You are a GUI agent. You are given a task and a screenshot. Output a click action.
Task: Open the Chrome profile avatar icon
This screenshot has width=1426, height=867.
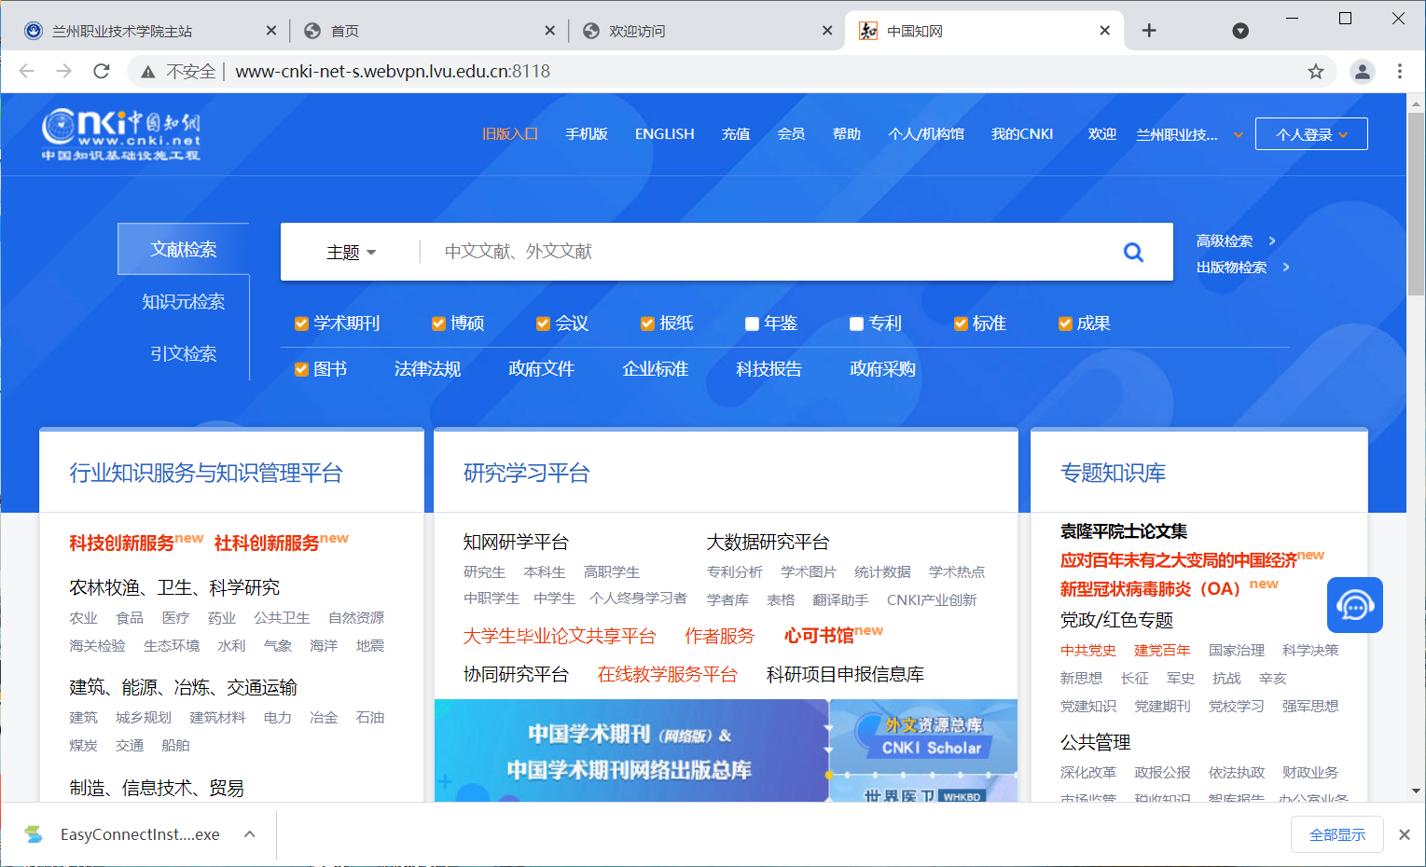coord(1363,72)
